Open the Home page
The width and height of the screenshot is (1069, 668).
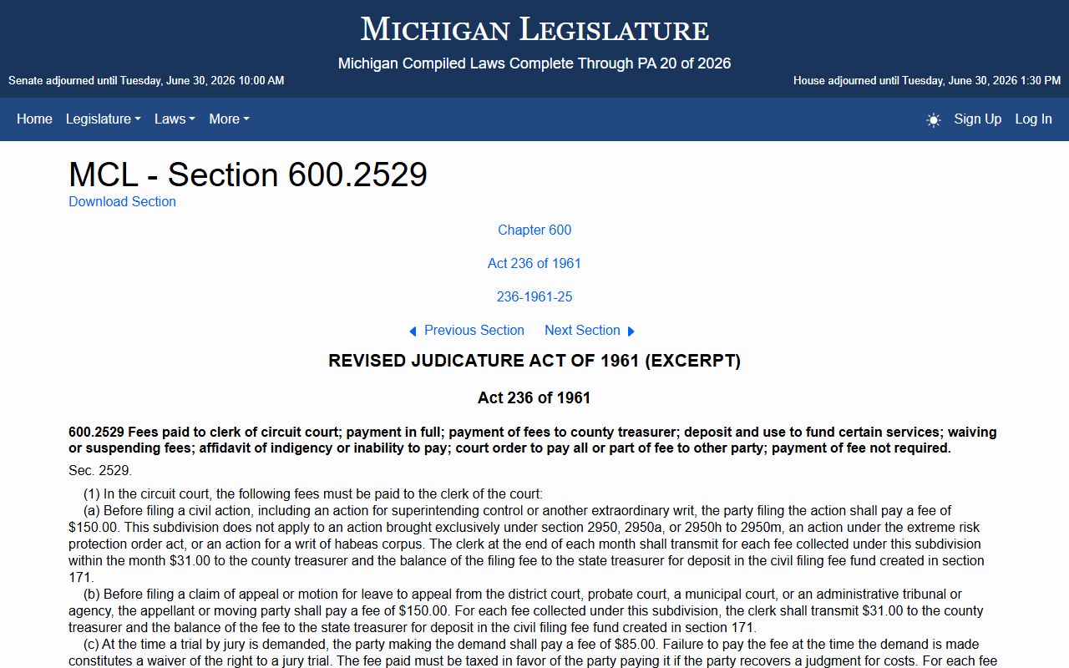click(x=34, y=119)
